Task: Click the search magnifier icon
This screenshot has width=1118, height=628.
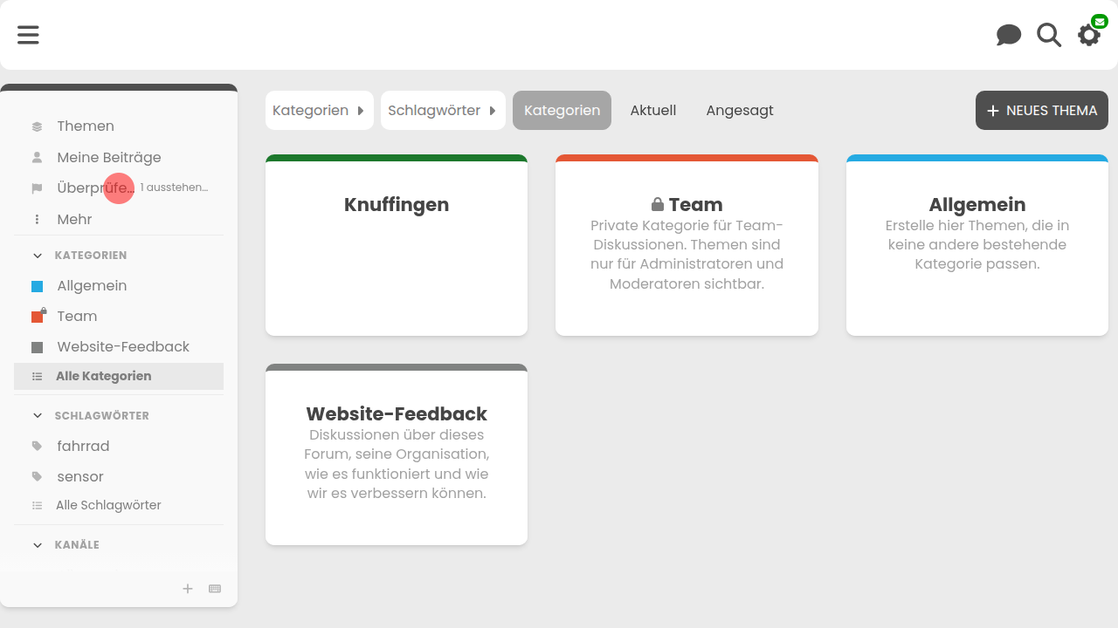Action: [1049, 35]
